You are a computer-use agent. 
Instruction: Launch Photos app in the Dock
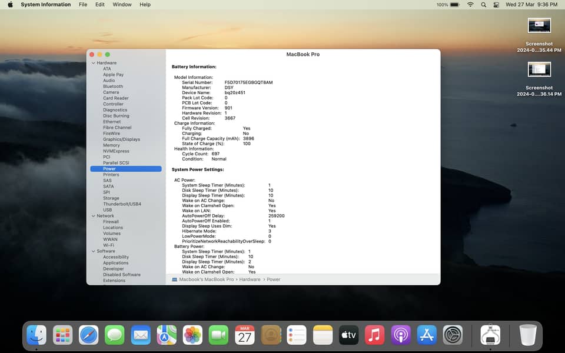pyautogui.click(x=193, y=335)
